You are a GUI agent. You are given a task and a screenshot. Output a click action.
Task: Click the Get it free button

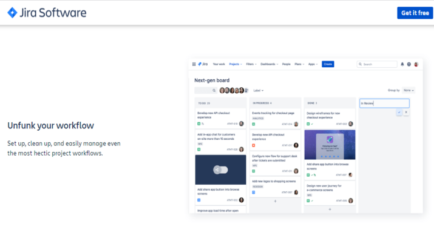coord(415,13)
